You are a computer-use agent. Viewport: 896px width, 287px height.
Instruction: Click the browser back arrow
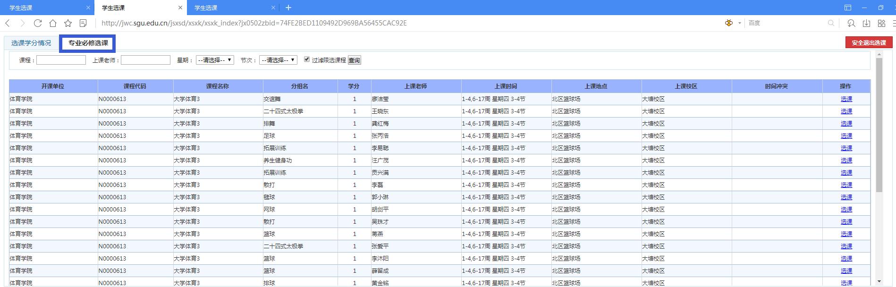click(x=8, y=23)
